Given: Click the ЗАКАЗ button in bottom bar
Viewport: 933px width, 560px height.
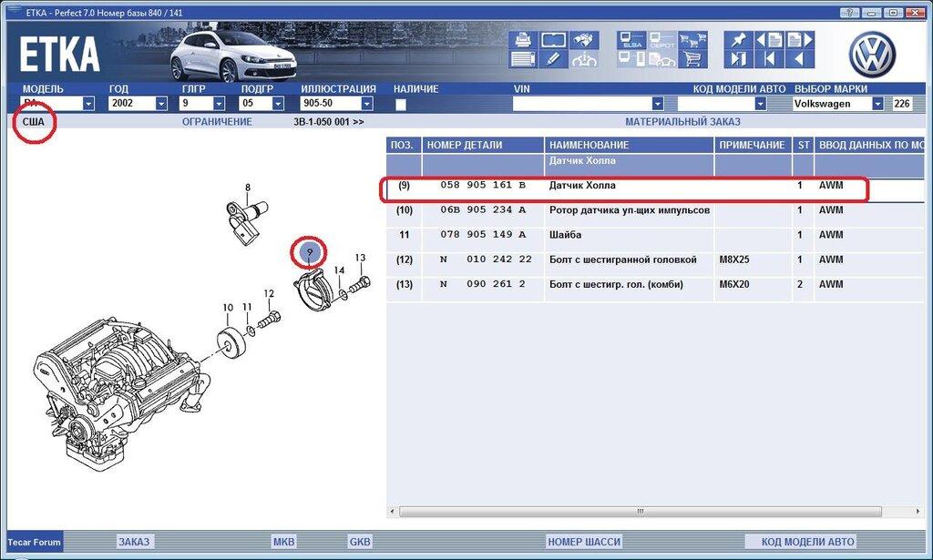Looking at the screenshot, I should tap(134, 542).
